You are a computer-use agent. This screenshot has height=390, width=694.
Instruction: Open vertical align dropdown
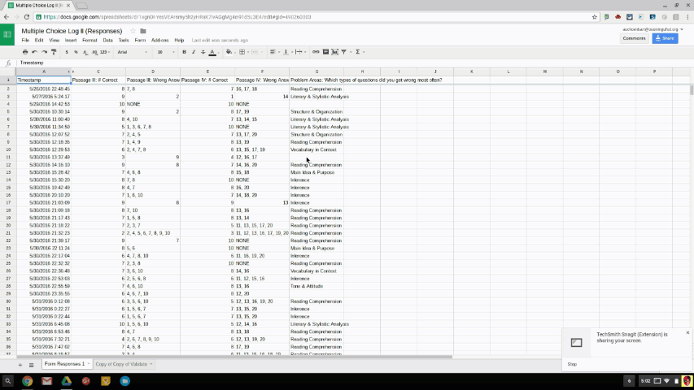pyautogui.click(x=287, y=52)
